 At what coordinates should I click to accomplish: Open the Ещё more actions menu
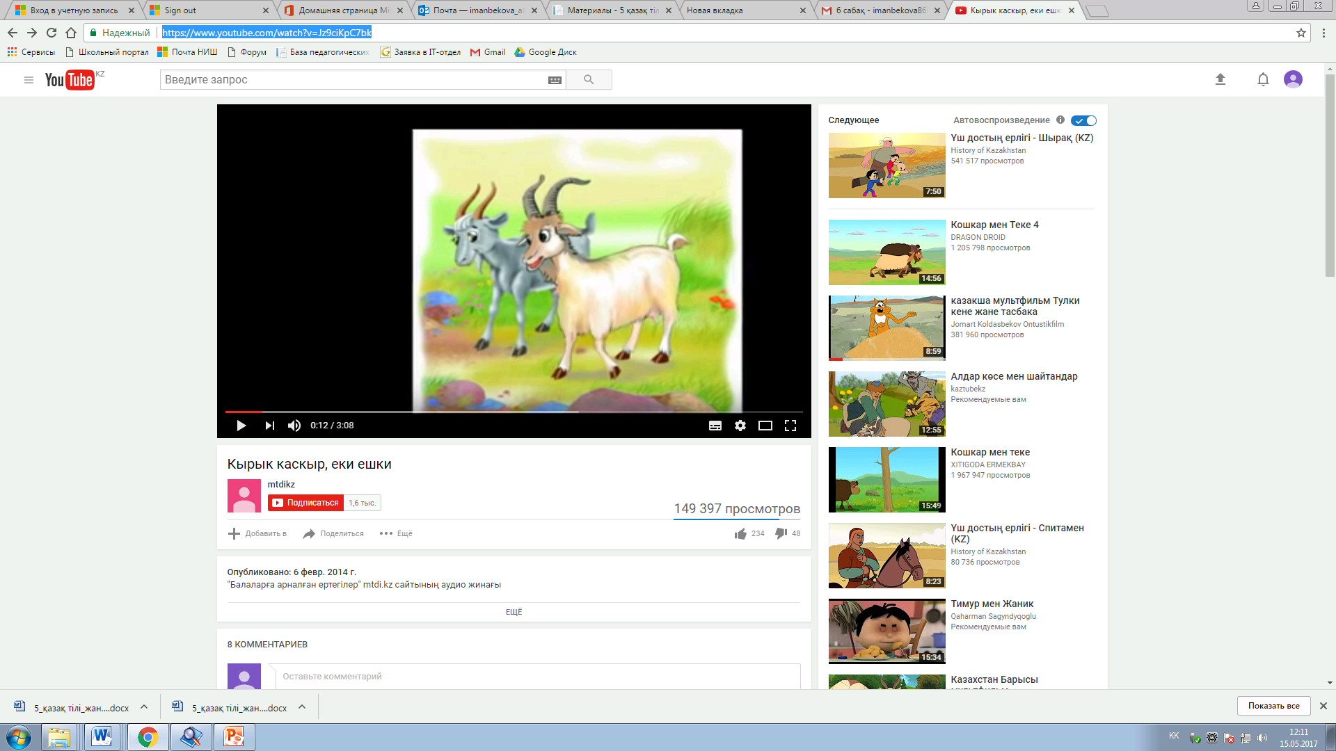396,533
